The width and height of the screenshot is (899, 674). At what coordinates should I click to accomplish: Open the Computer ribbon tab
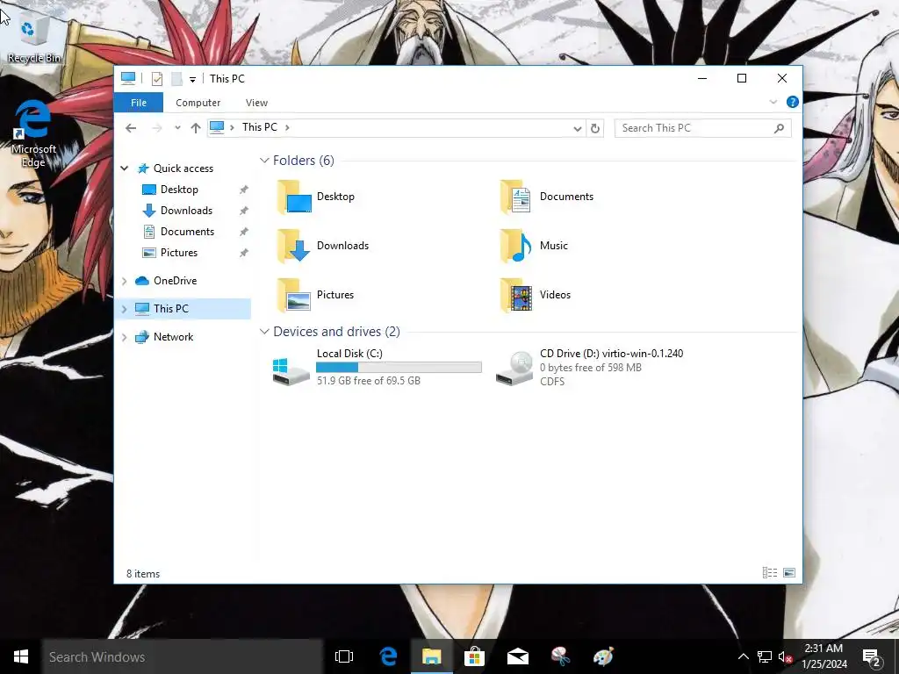(x=198, y=103)
